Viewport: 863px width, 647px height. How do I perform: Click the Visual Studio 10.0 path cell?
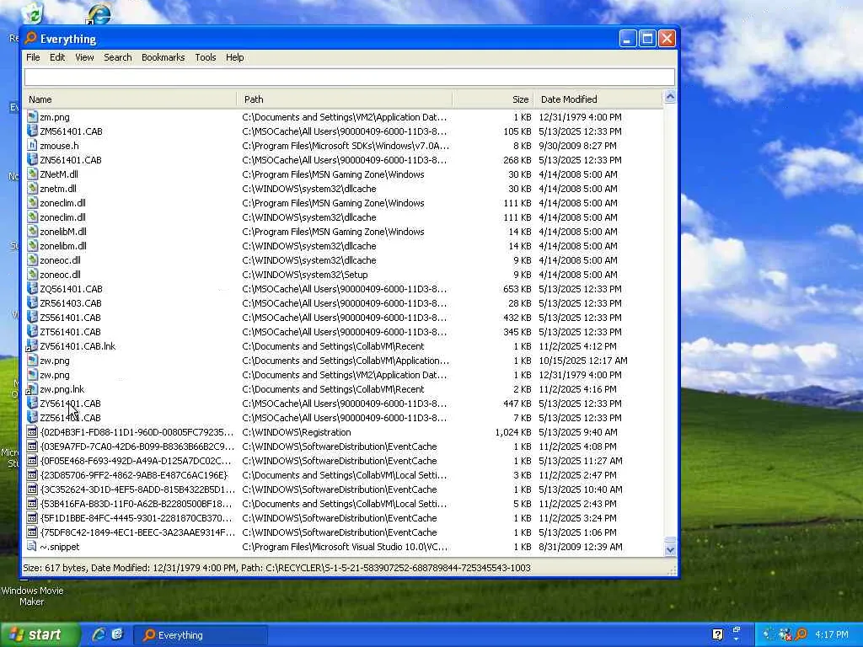point(345,546)
